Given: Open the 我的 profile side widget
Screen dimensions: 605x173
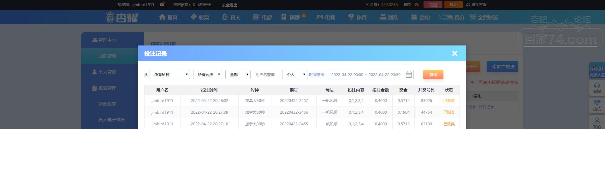Looking at the screenshot, I should (597, 122).
